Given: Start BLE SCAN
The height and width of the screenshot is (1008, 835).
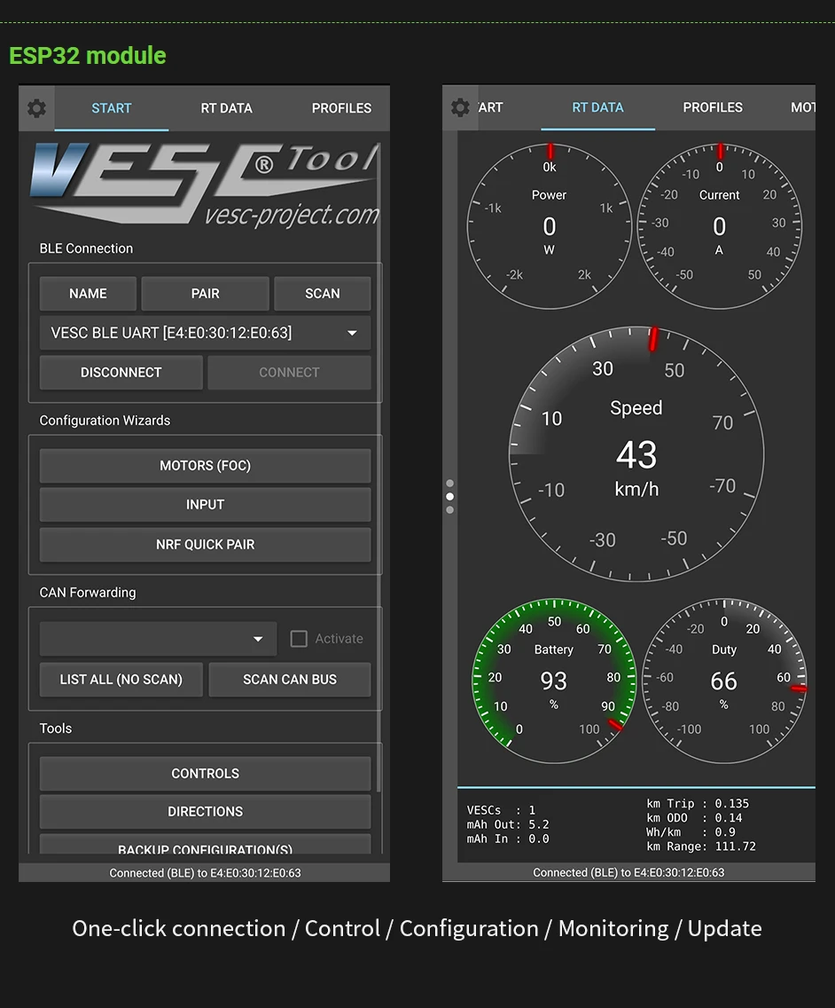Looking at the screenshot, I should [323, 294].
